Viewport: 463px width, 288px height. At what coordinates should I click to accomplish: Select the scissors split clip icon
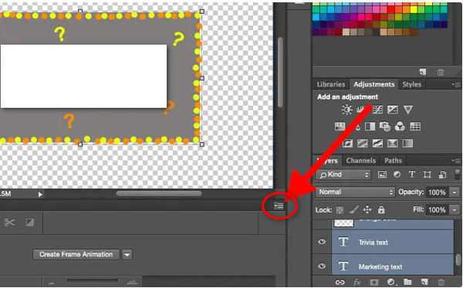click(10, 223)
